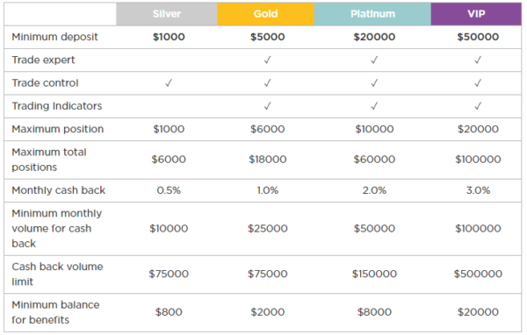Viewport: 527px width, 335px height.
Task: Click Gold Trading indicators checkmark
Action: pos(268,106)
